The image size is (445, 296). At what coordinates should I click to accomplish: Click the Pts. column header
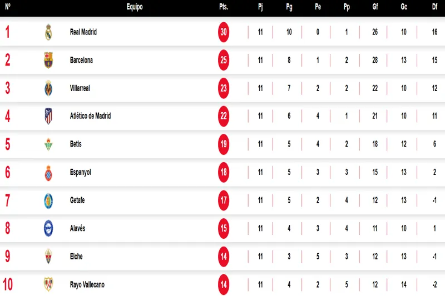coord(224,7)
